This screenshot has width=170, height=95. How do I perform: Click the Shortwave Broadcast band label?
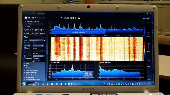click(78, 32)
